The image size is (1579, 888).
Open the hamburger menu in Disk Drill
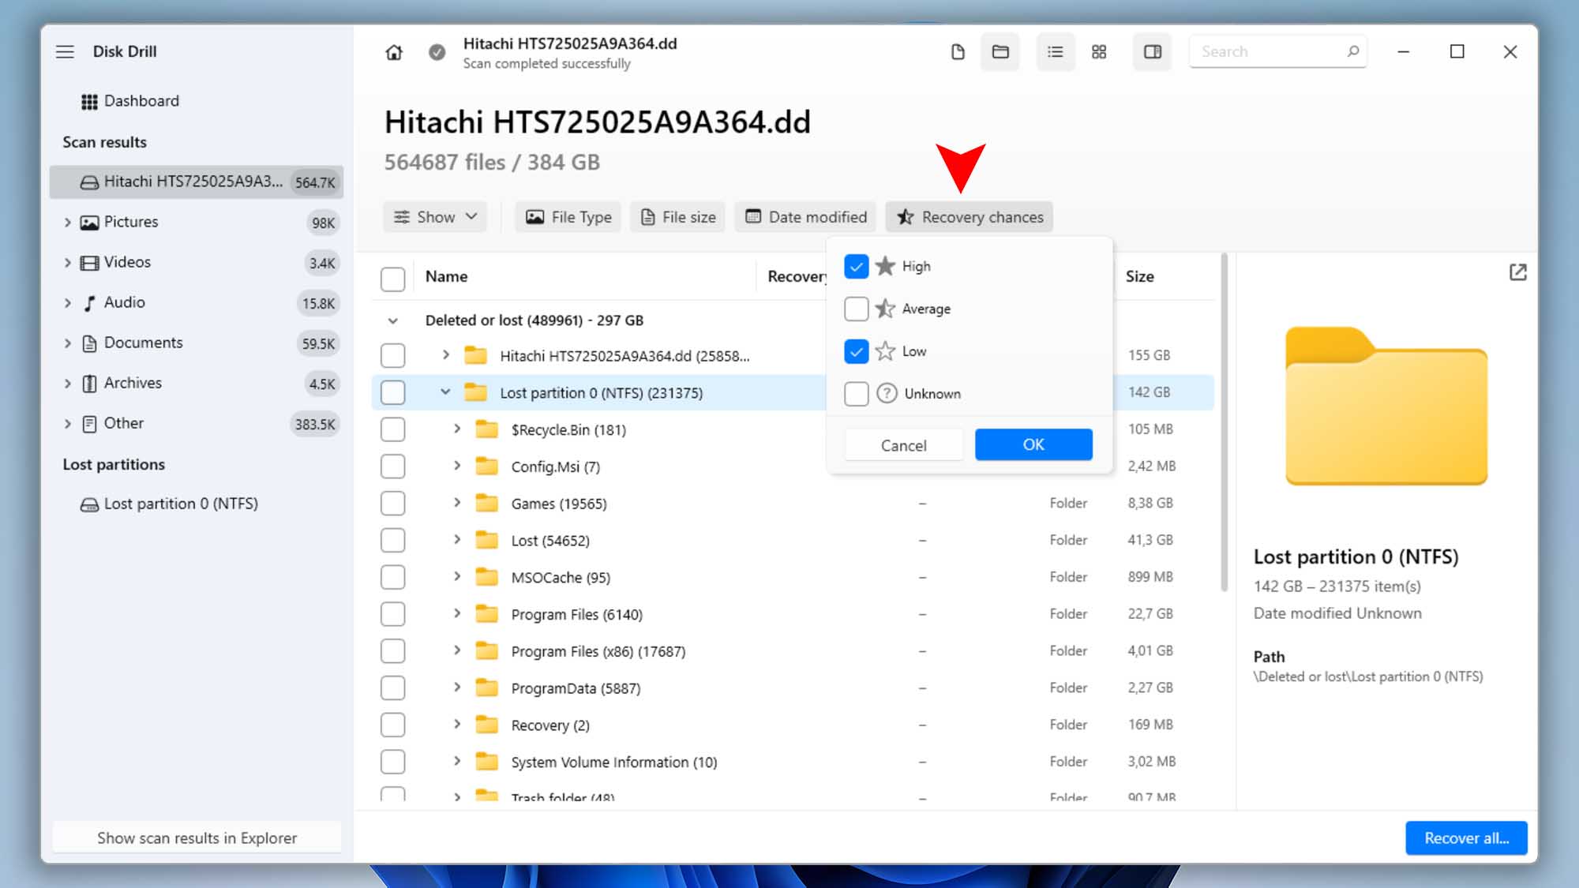pyautogui.click(x=65, y=51)
